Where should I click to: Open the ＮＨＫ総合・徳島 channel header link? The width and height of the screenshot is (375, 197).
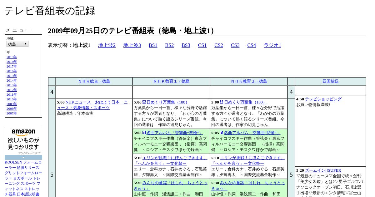point(94,81)
